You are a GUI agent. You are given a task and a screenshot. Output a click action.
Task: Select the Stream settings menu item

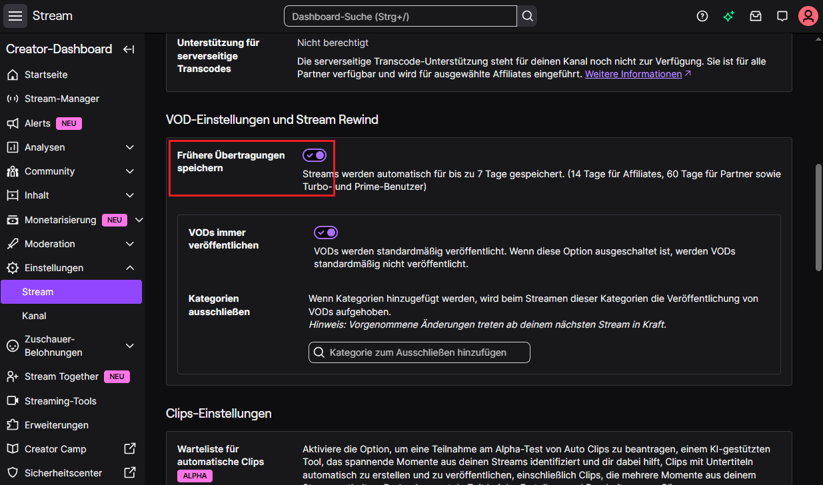tap(71, 292)
